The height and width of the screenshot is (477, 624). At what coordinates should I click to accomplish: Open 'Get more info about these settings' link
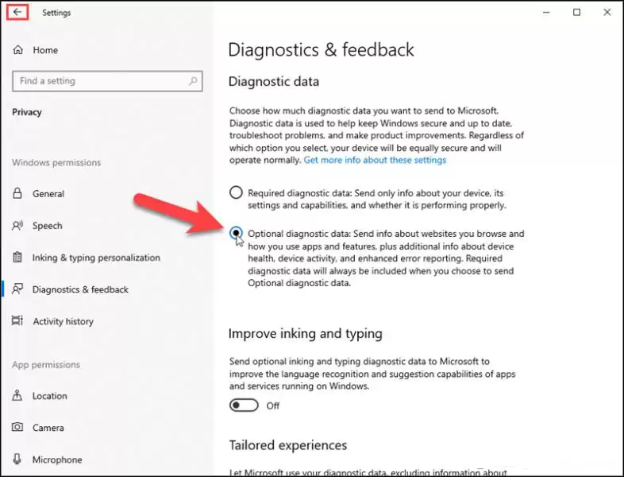375,160
